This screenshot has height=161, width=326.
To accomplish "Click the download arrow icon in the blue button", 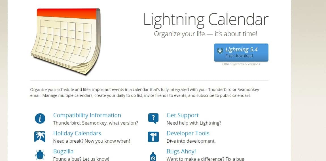I will [220, 50].
